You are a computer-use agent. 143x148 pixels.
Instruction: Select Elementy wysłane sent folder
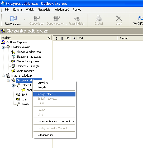(28, 61)
